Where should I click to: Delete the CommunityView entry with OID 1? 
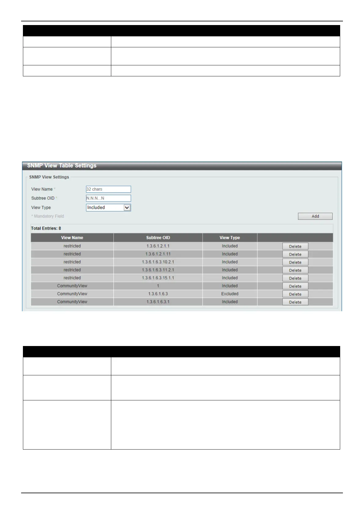tap(295, 286)
